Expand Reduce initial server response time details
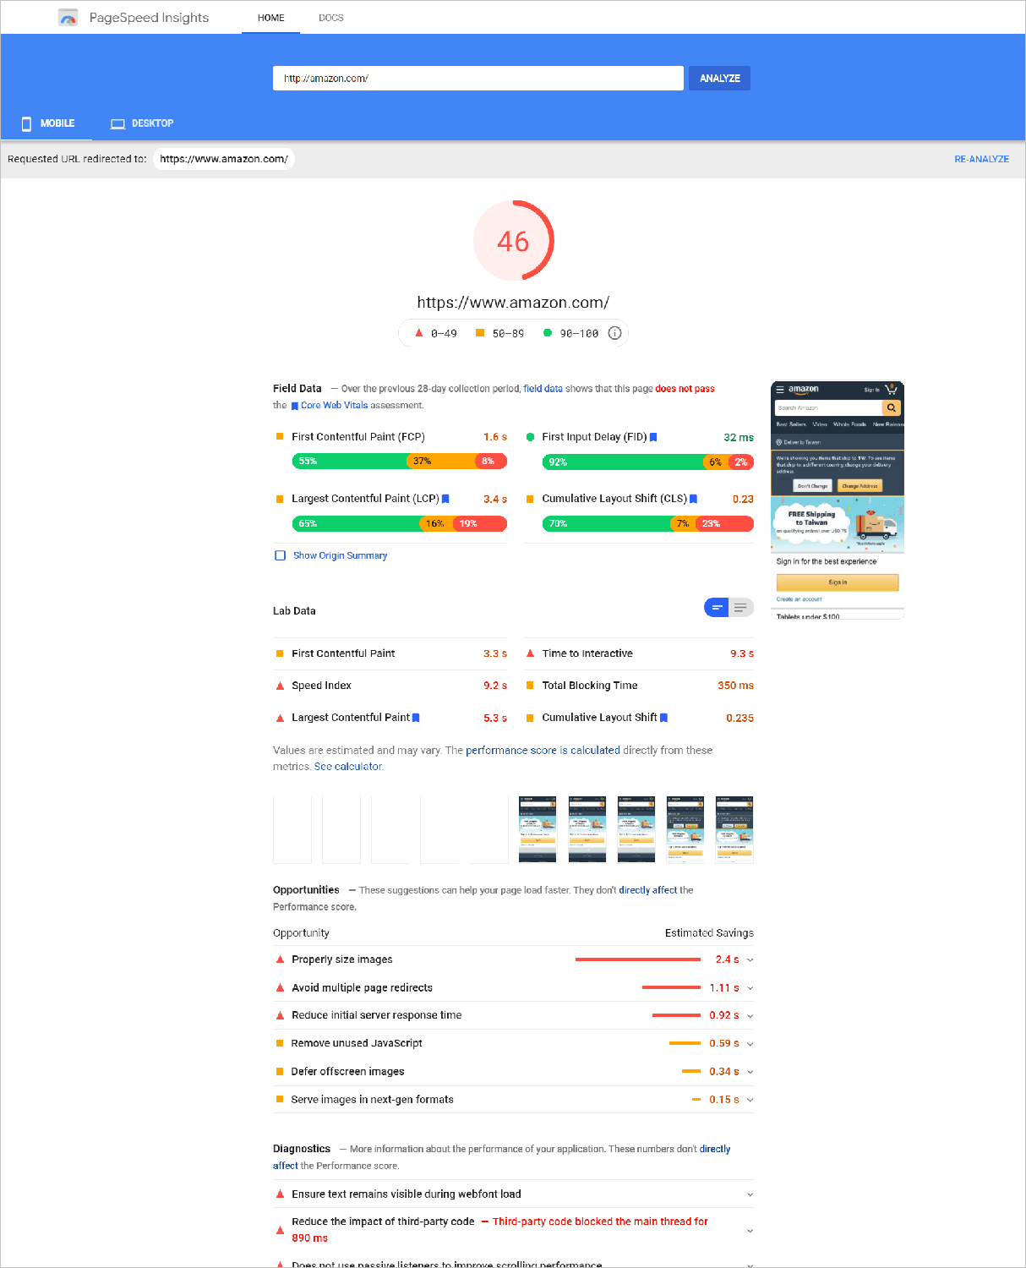The height and width of the screenshot is (1268, 1026). 749,1015
